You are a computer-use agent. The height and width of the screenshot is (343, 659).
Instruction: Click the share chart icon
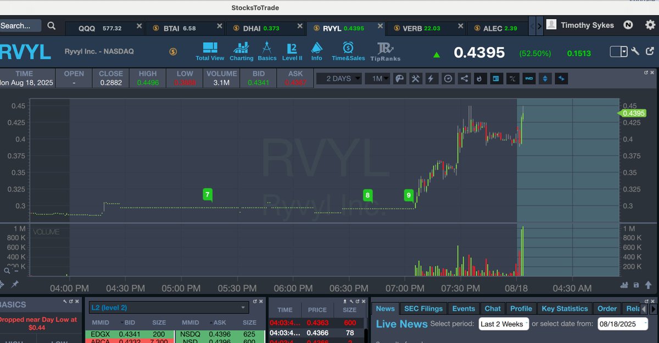tap(464, 78)
